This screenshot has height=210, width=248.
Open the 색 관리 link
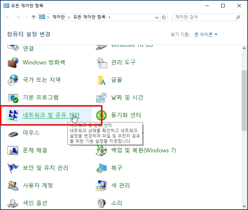[x=120, y=185]
